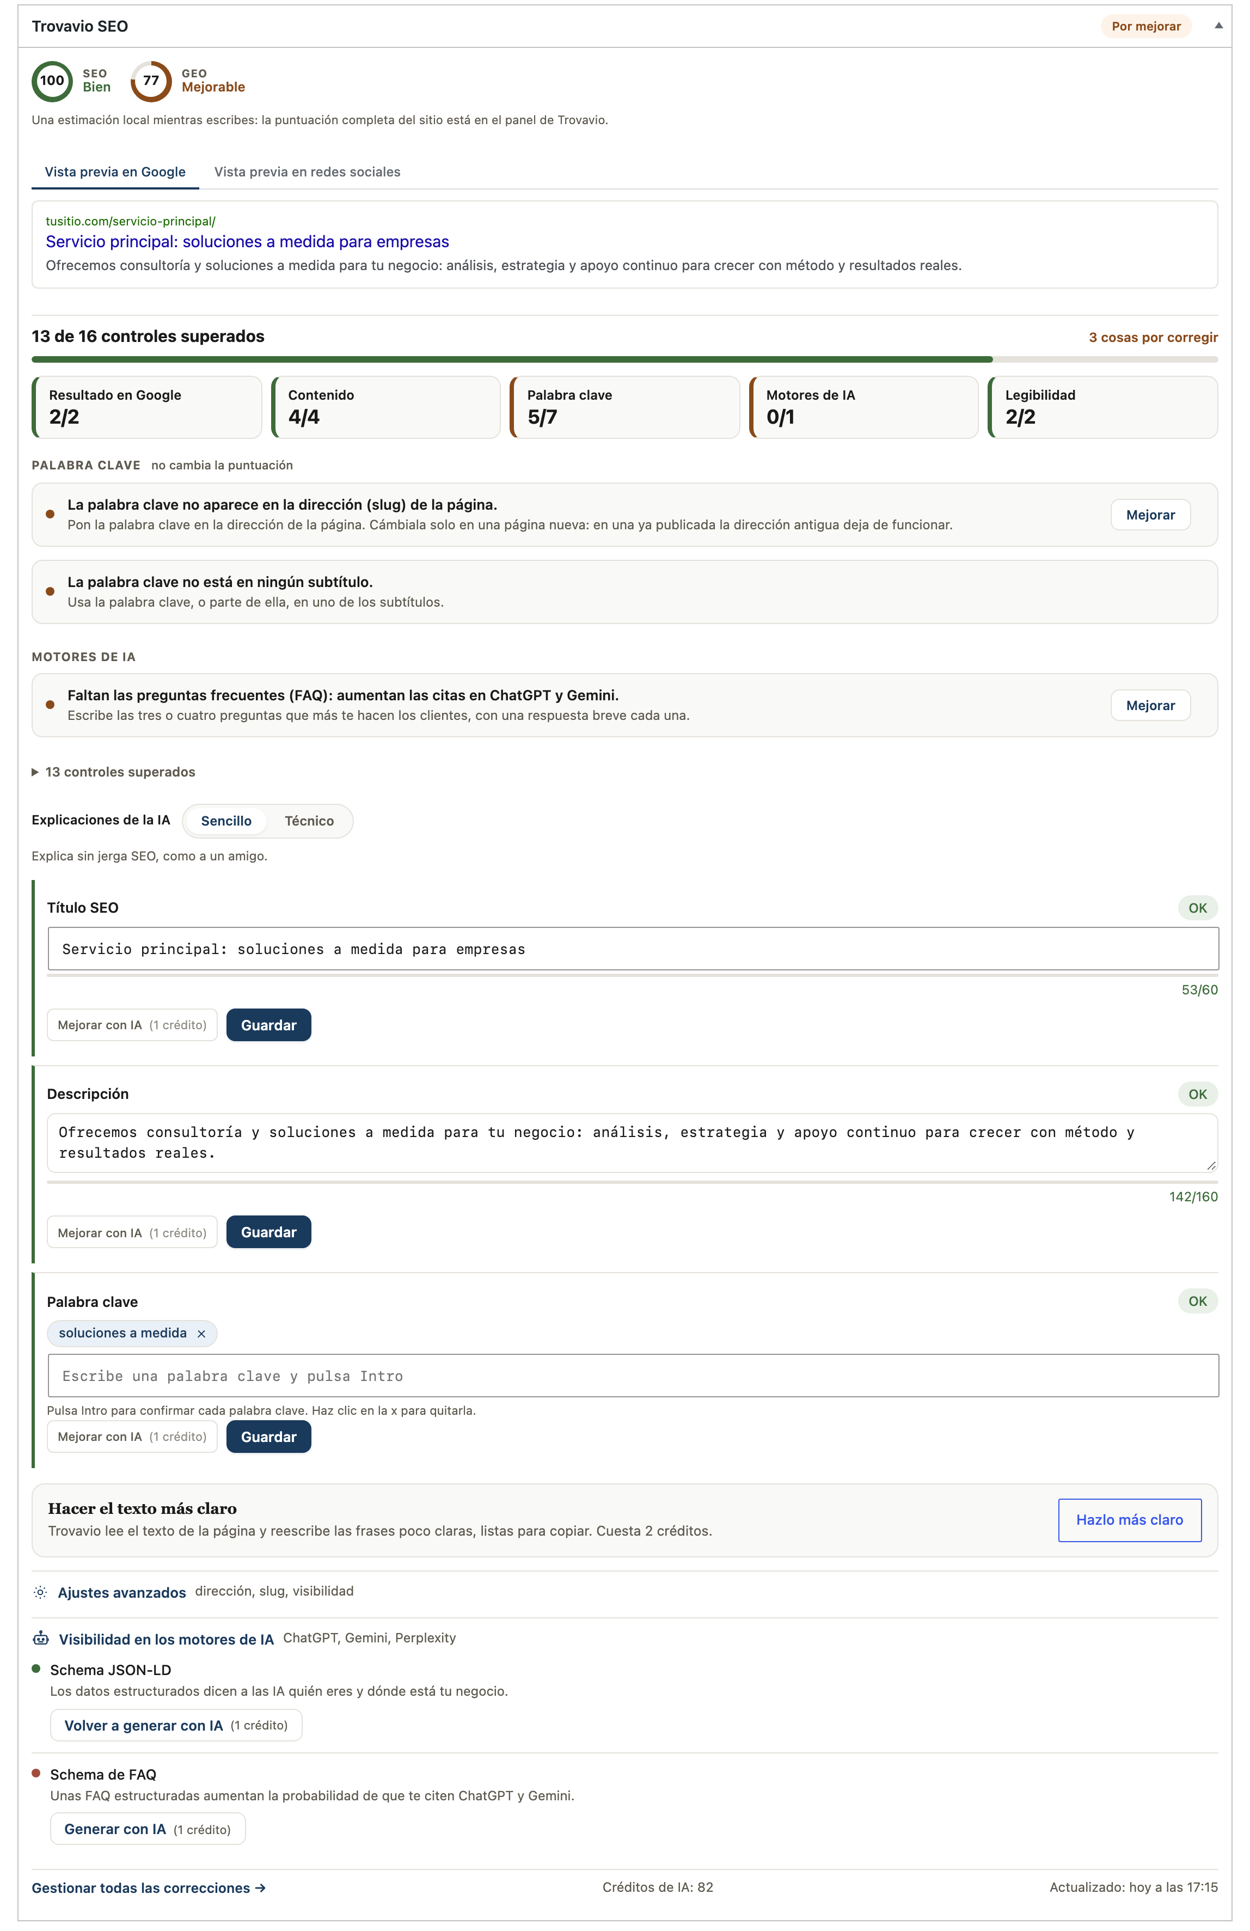Click Volver a generar con IA button
This screenshot has width=1250, height=1931.
tap(176, 1725)
